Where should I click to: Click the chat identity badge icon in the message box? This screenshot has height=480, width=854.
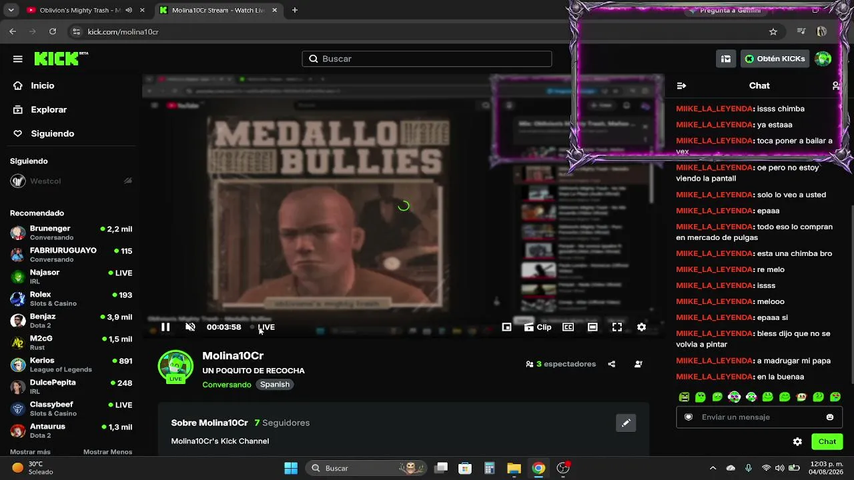click(689, 417)
